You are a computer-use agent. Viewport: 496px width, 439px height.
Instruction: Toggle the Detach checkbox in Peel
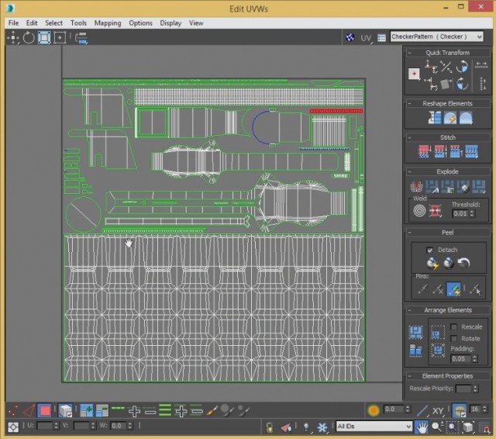430,250
